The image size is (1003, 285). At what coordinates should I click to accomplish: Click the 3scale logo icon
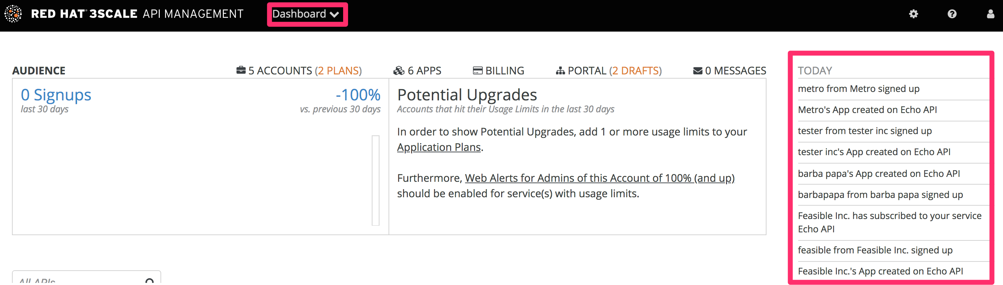[13, 14]
